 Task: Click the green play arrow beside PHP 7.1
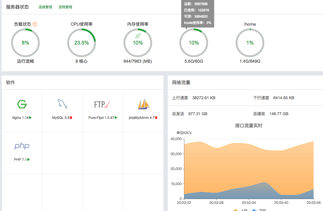[29, 160]
